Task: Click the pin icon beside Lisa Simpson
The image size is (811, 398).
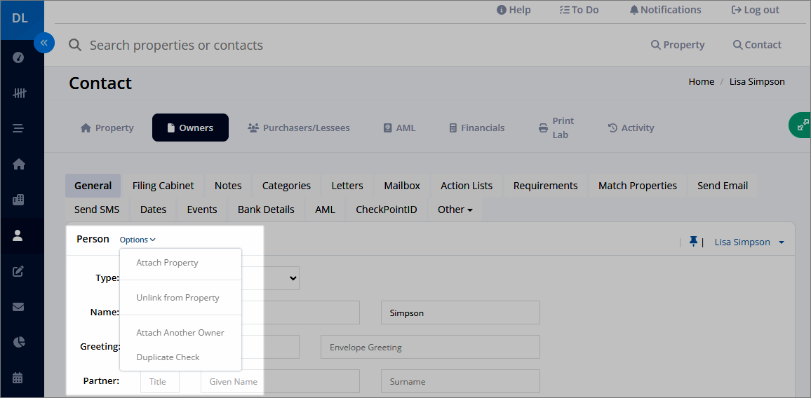Action: [694, 241]
